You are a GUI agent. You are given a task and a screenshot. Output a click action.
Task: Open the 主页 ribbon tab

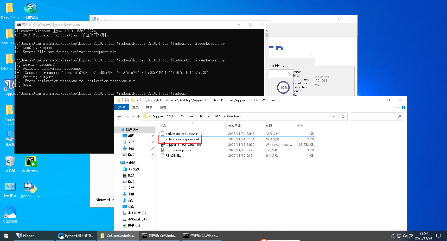tap(135, 107)
